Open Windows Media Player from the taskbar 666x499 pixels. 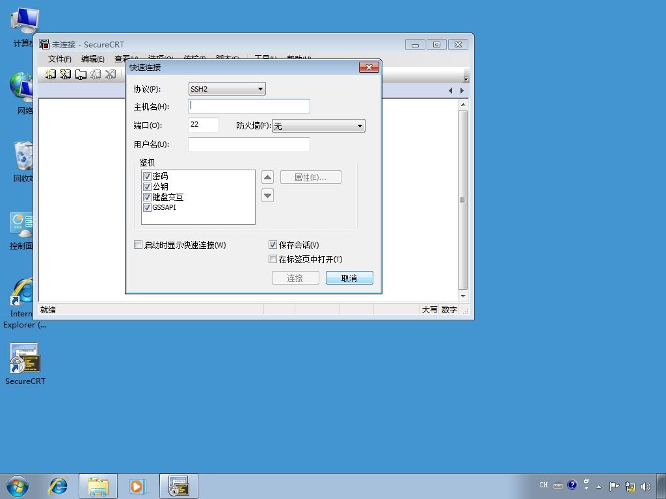click(x=138, y=486)
